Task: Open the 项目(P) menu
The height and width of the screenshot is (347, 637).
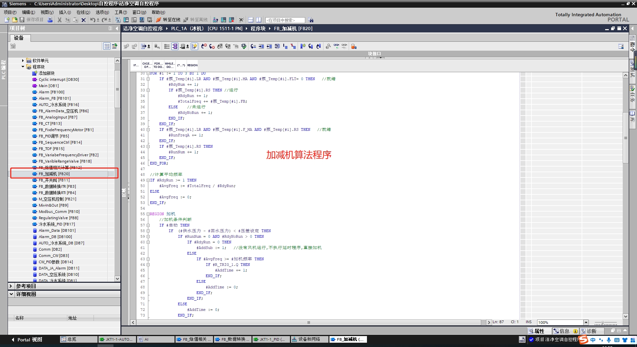Action: coord(10,12)
